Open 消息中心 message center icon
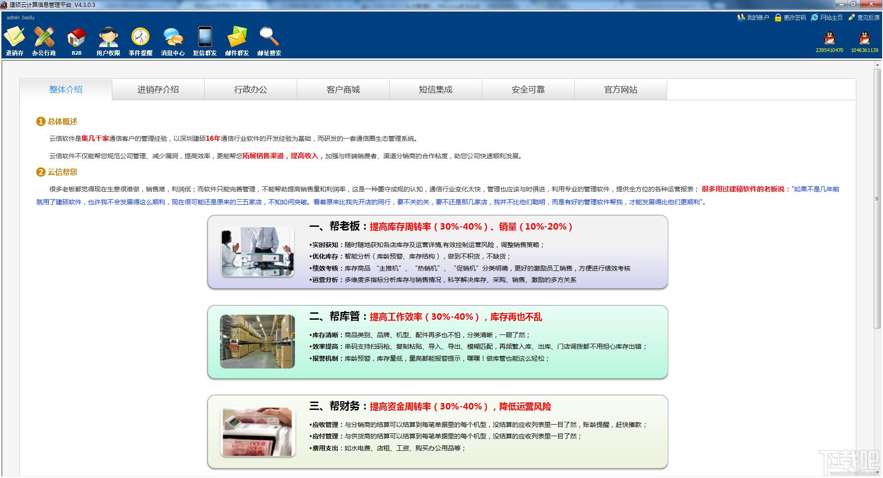 (x=173, y=41)
